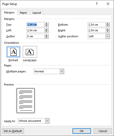
Task: Decrease the Right margin with down arrow
Action: tap(108, 31)
